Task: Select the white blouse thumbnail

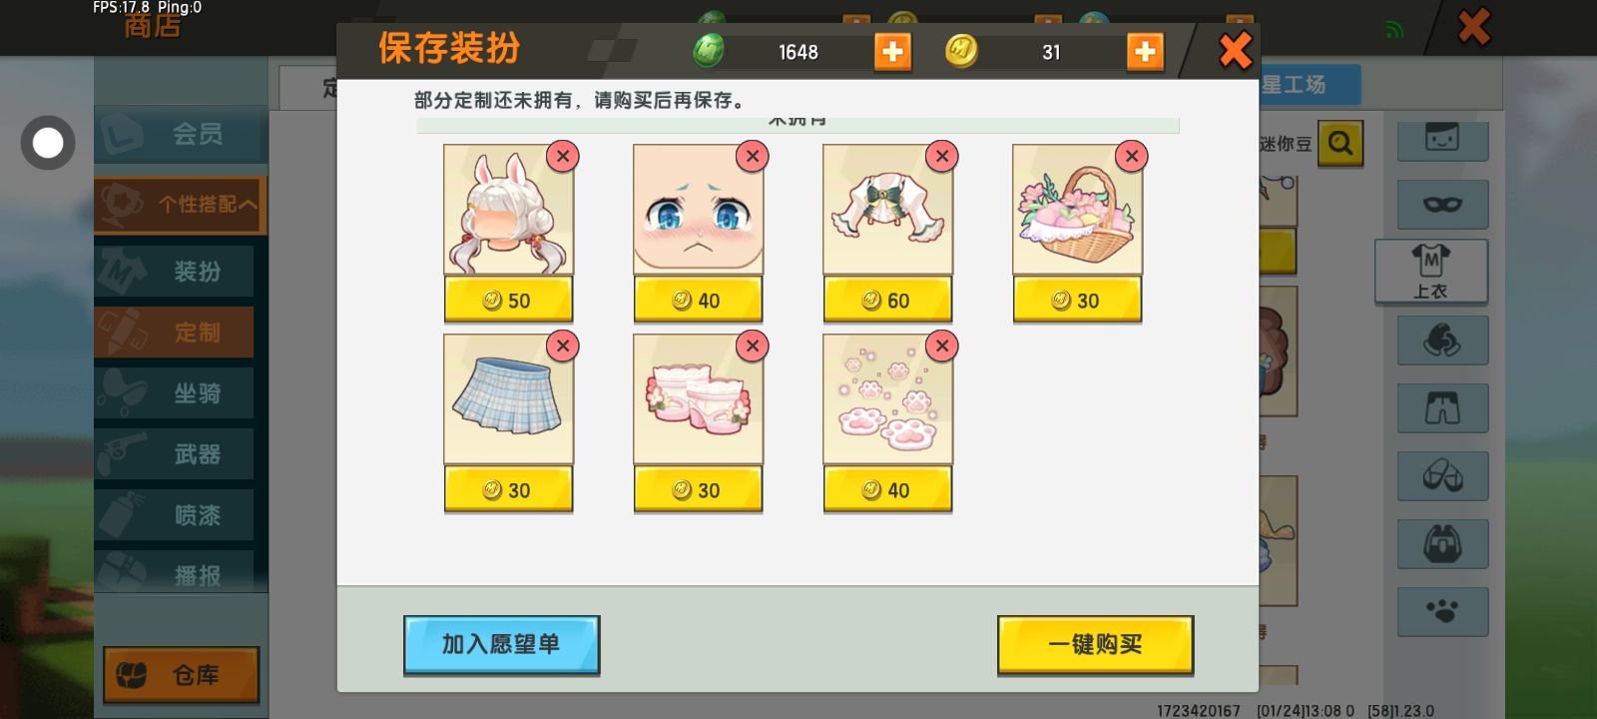Action: (887, 210)
